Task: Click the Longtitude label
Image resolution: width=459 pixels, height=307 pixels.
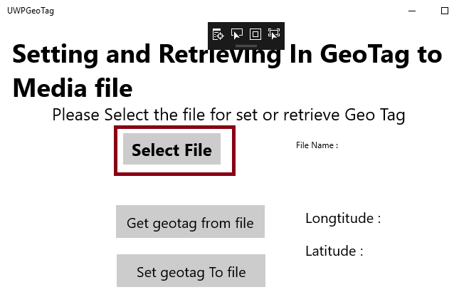Action: tap(343, 219)
